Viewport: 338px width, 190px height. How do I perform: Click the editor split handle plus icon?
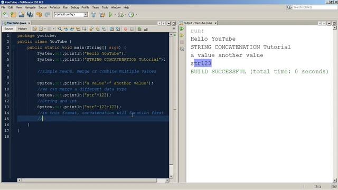tap(174, 29)
